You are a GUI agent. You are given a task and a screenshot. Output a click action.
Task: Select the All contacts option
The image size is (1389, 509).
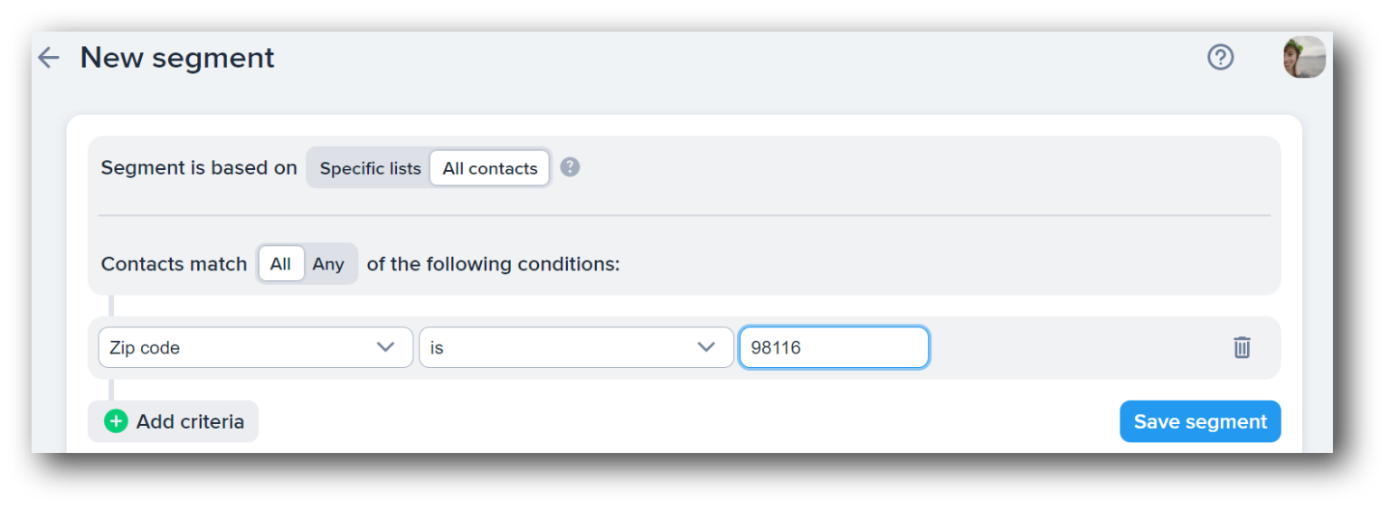(489, 168)
